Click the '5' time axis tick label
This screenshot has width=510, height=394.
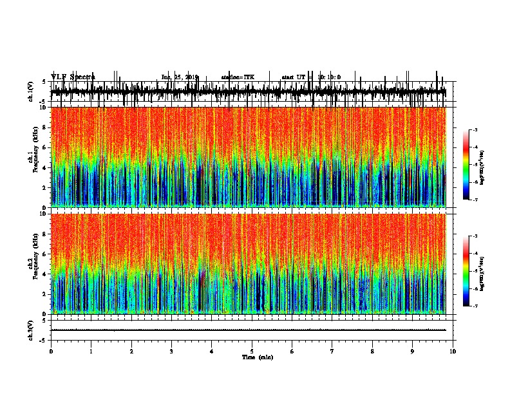point(252,352)
